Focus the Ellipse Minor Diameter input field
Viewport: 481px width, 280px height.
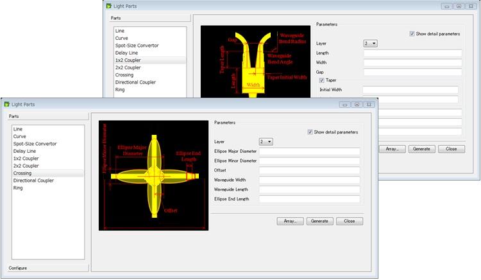click(310, 161)
